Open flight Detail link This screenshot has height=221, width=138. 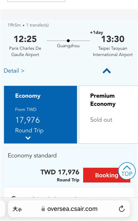coord(14,71)
